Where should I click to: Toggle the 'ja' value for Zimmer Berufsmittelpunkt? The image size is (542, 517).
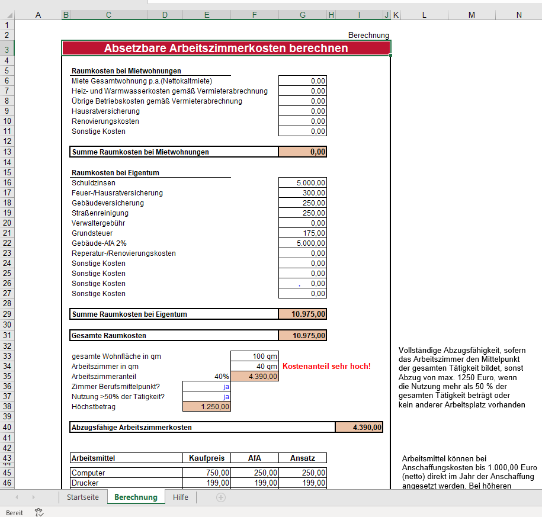207,387
